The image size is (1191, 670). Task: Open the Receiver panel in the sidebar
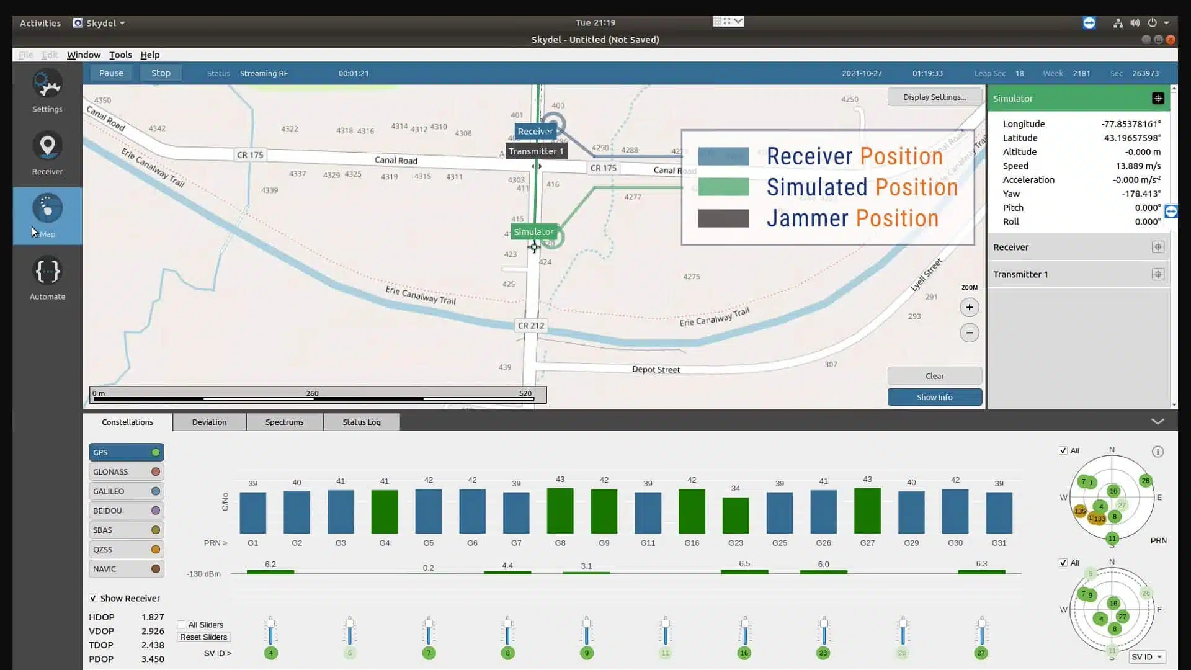click(x=47, y=153)
